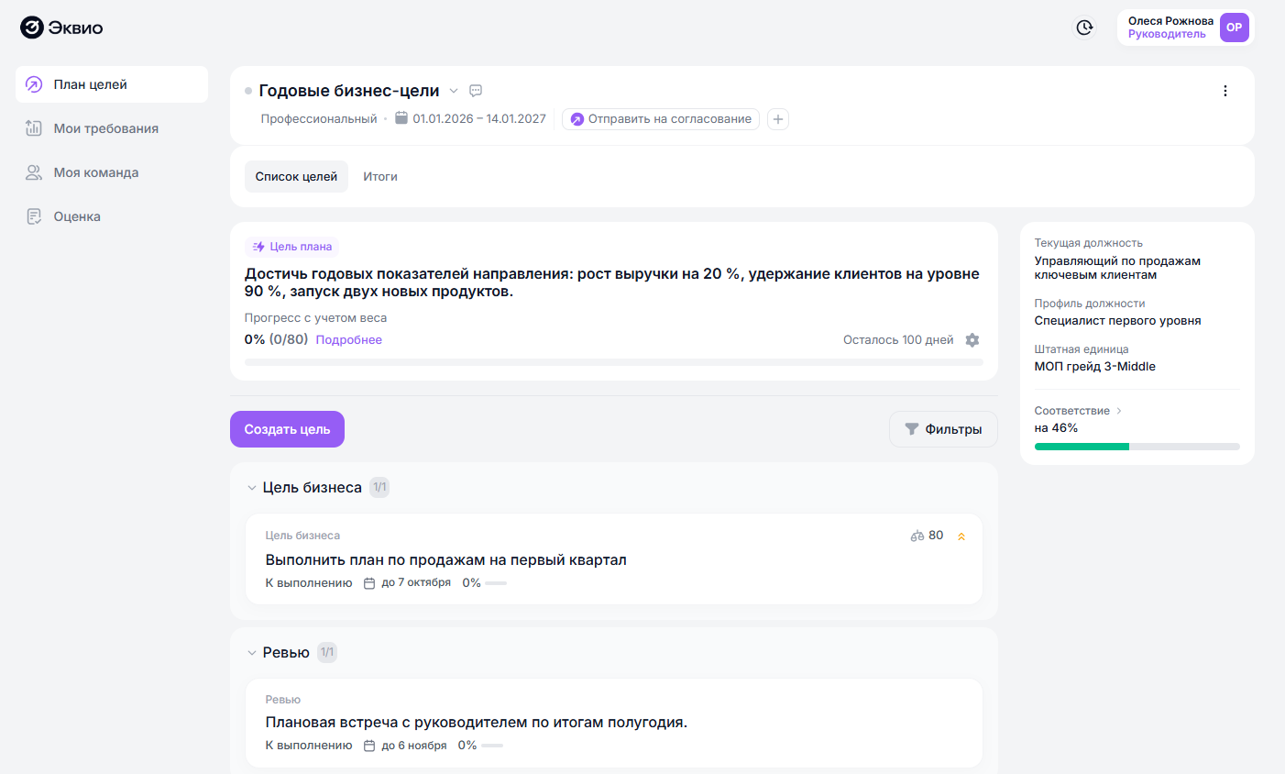This screenshot has width=1285, height=774.
Task: Open Моя команда in sidebar
Action: [x=112, y=172]
